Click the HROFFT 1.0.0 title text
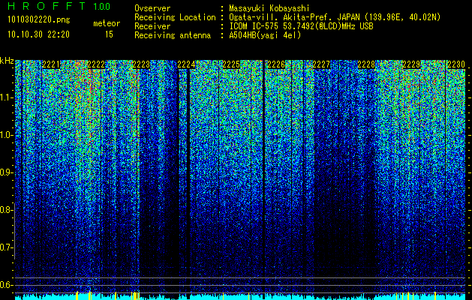The width and height of the screenshot is (472, 300). pyautogui.click(x=59, y=6)
